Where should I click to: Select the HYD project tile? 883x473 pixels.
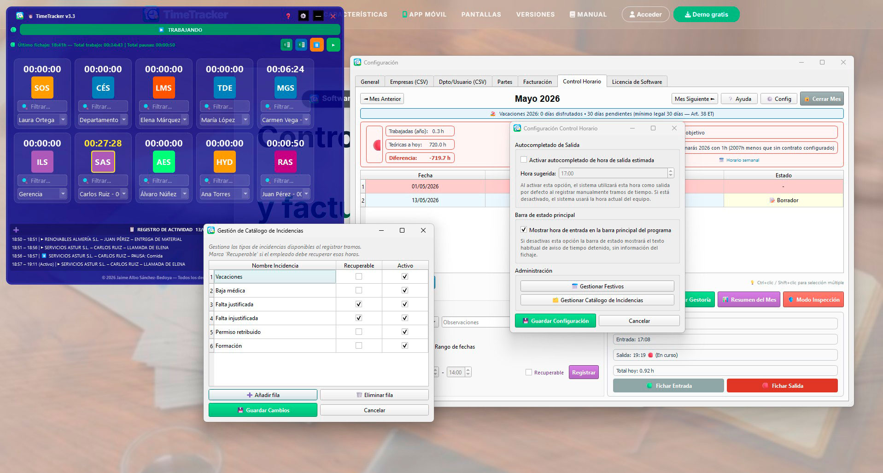pyautogui.click(x=224, y=162)
